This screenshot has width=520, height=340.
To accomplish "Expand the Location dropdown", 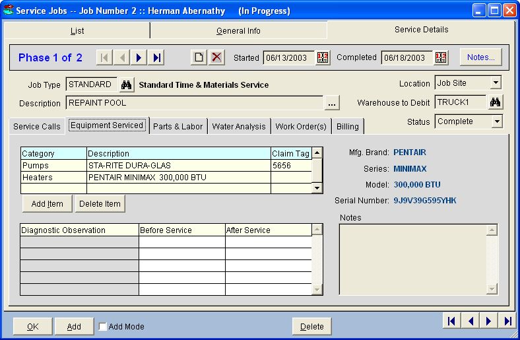I will coord(496,83).
